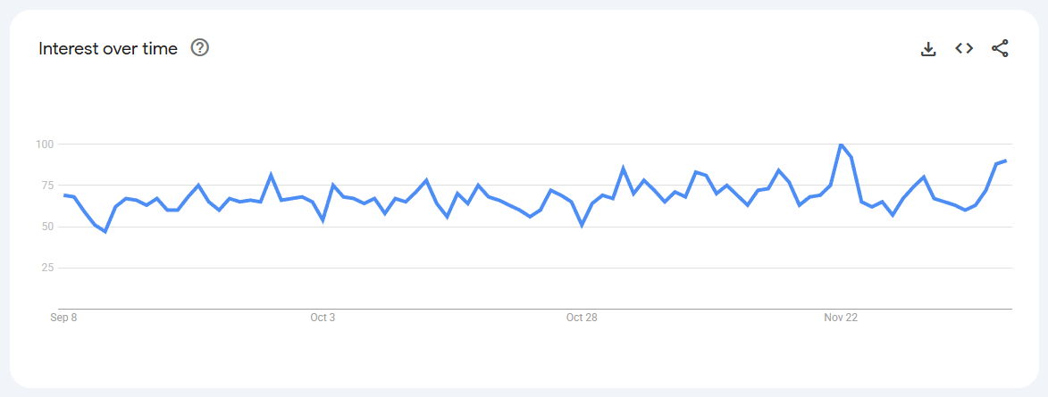
Task: Click the last data point on the line
Action: 1006,161
